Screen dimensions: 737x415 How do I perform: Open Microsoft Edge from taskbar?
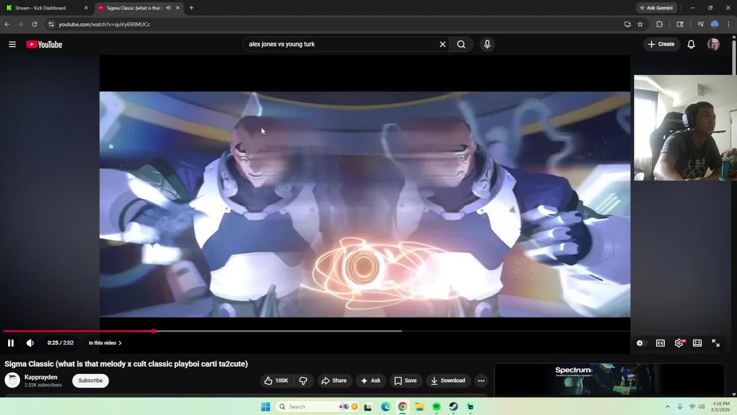point(386,407)
